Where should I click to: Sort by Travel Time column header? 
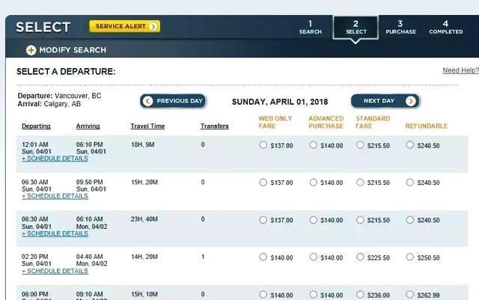(147, 126)
